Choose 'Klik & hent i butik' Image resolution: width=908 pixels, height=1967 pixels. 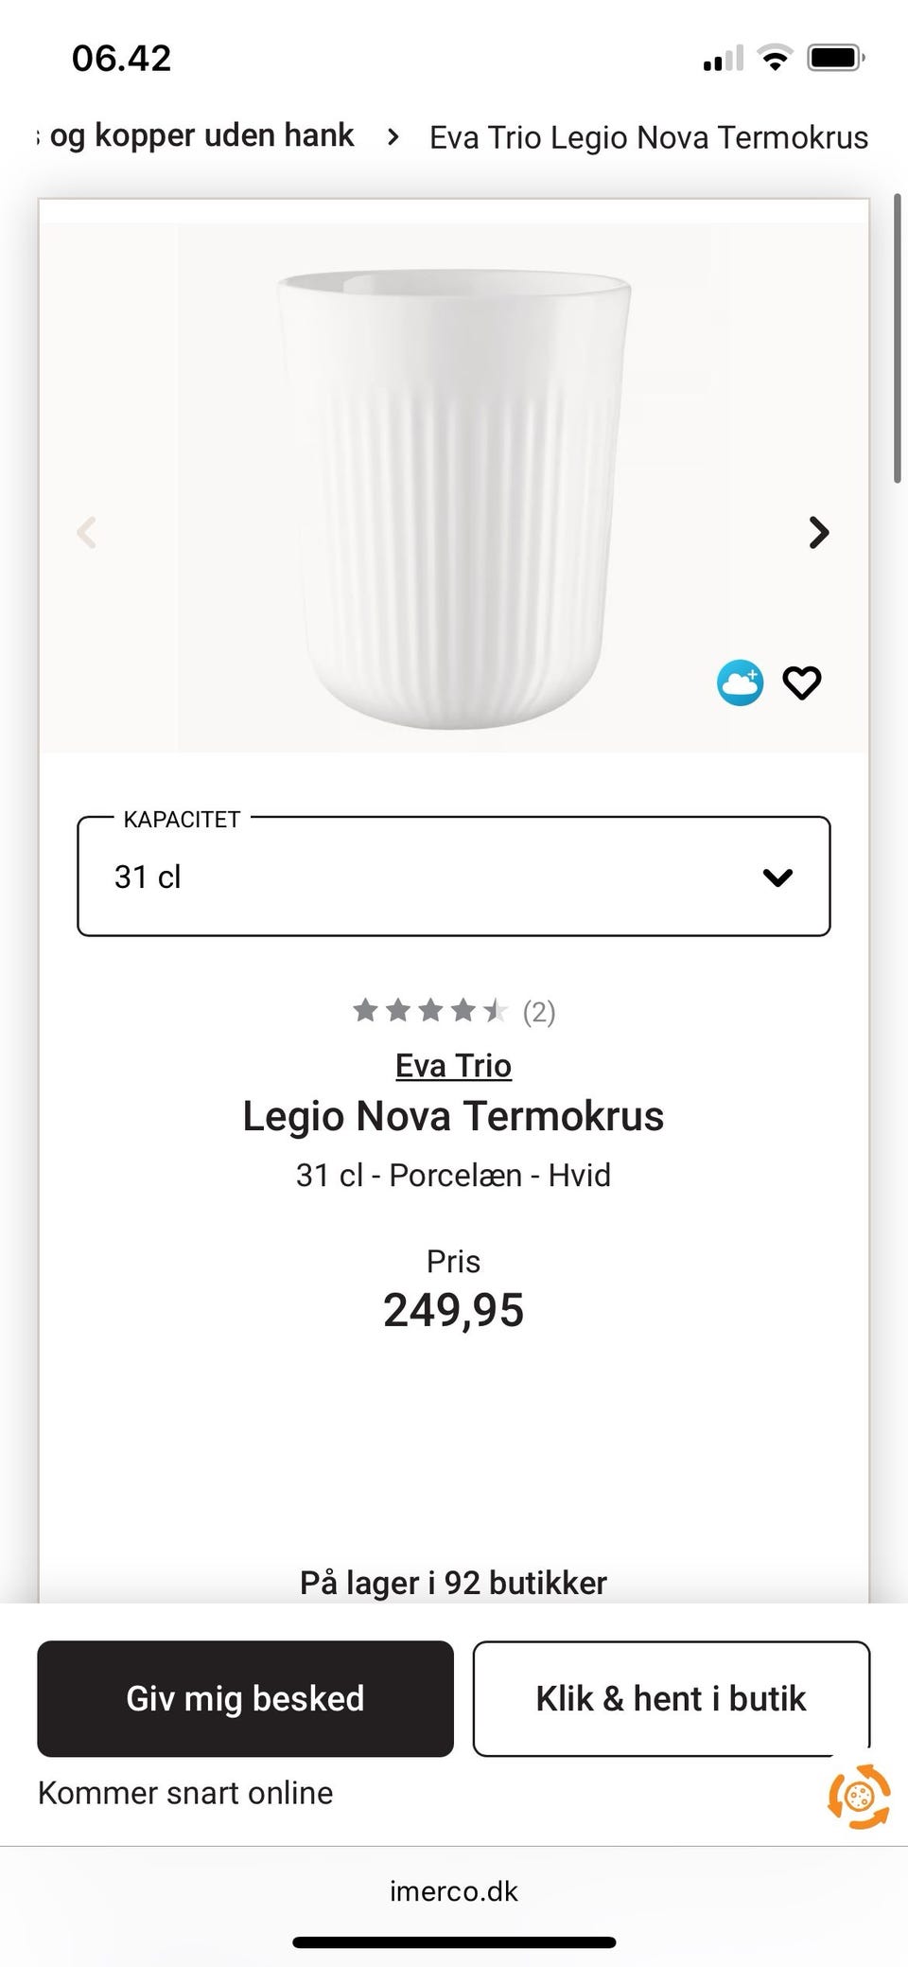click(x=671, y=1699)
